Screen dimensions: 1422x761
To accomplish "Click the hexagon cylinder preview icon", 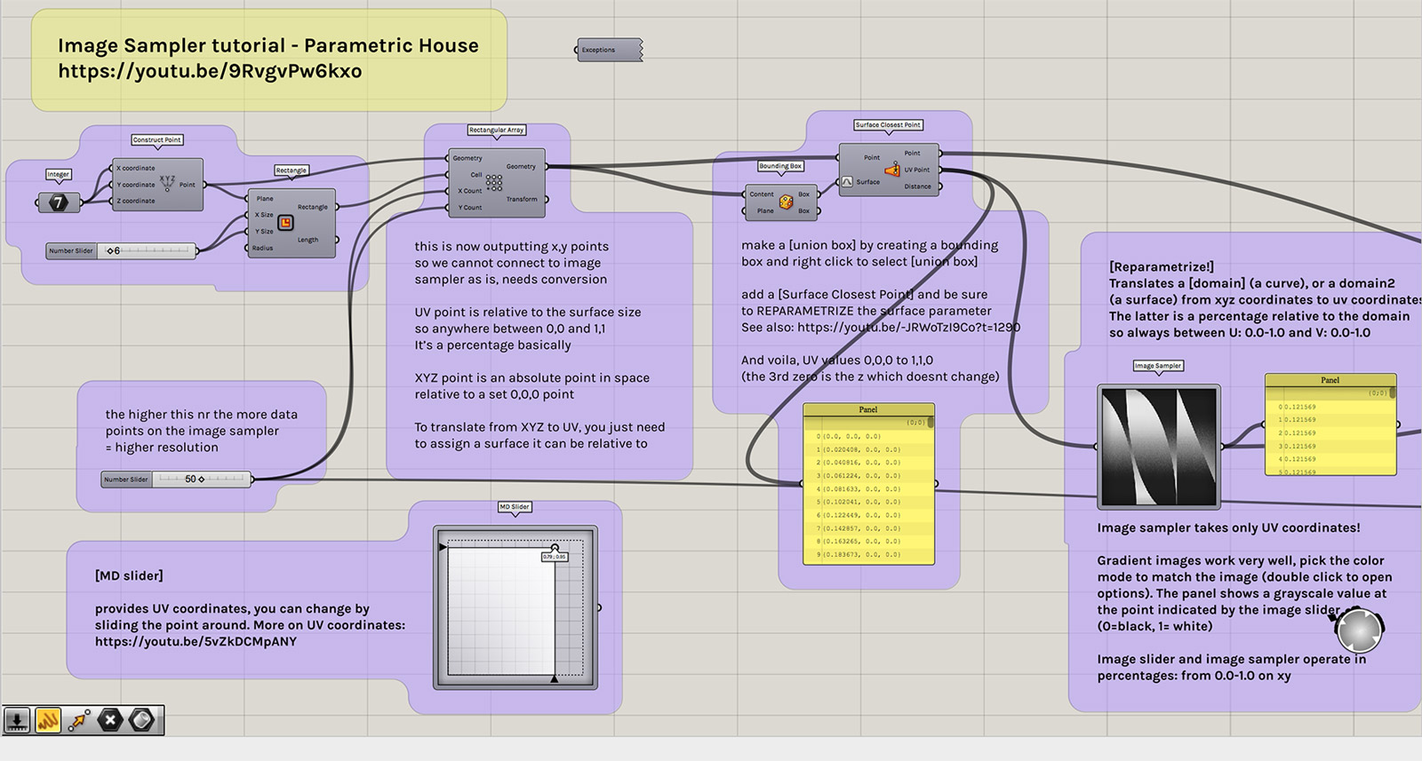I will [x=142, y=720].
